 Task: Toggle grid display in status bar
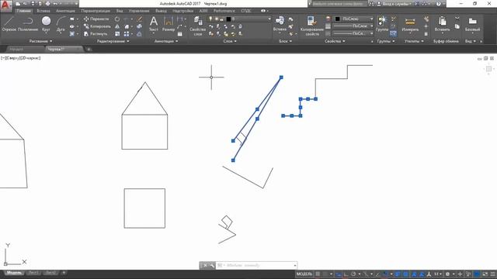pos(318,274)
